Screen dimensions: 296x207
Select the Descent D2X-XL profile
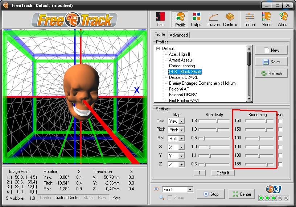tap(184, 77)
